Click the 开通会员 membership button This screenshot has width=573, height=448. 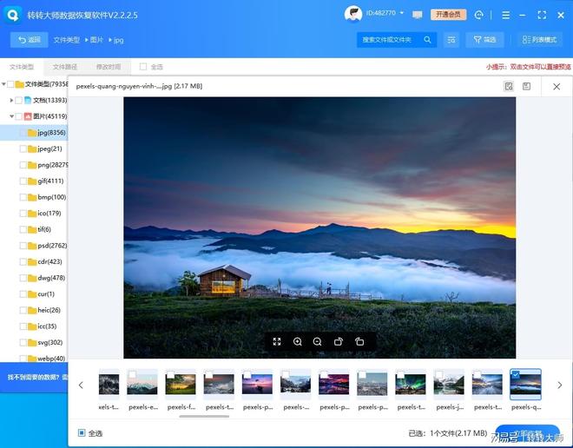[x=448, y=15]
